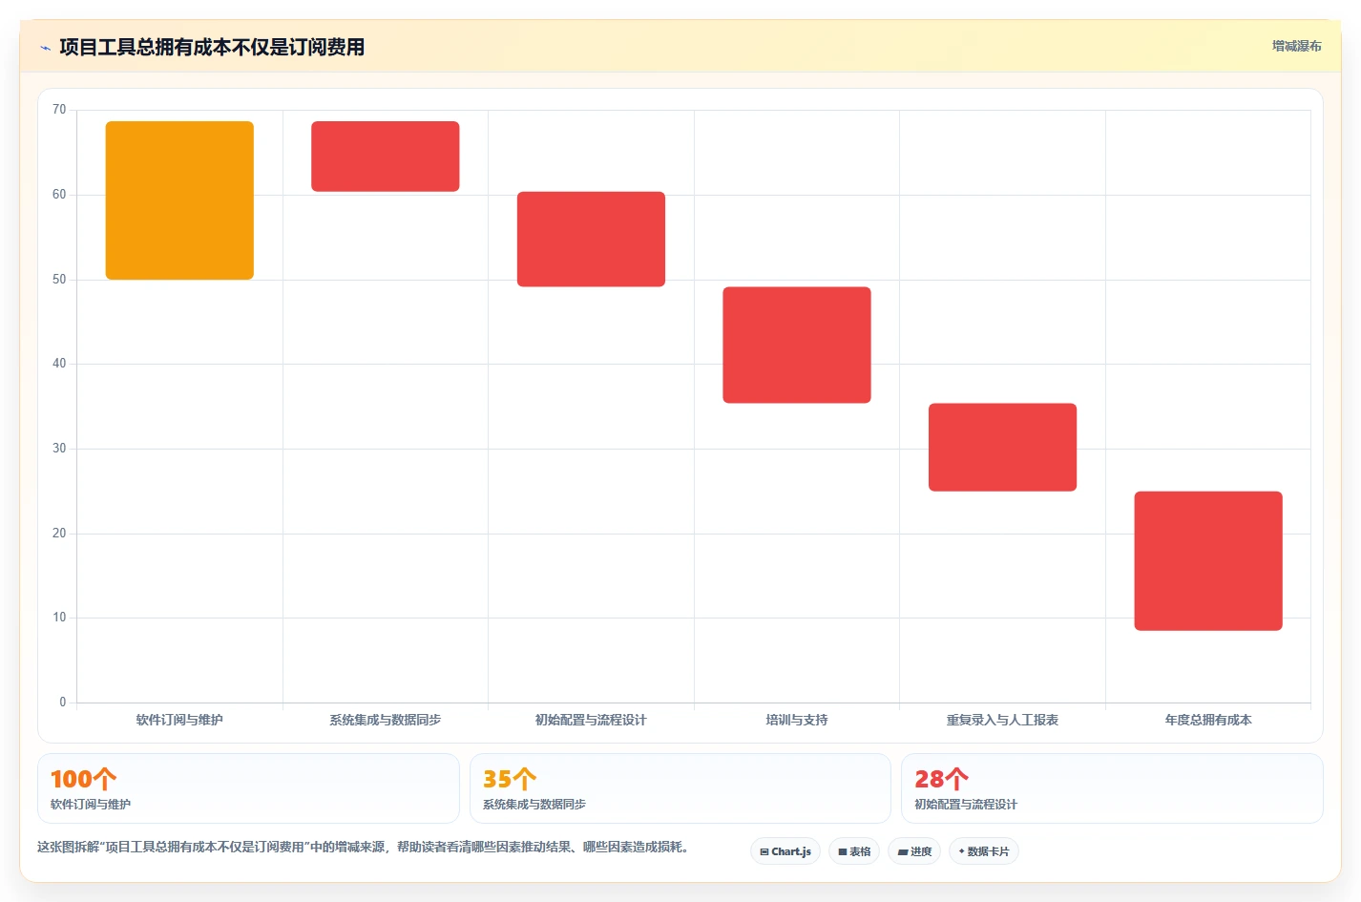
Task: Click the y-axis value 20
Action: click(x=59, y=534)
